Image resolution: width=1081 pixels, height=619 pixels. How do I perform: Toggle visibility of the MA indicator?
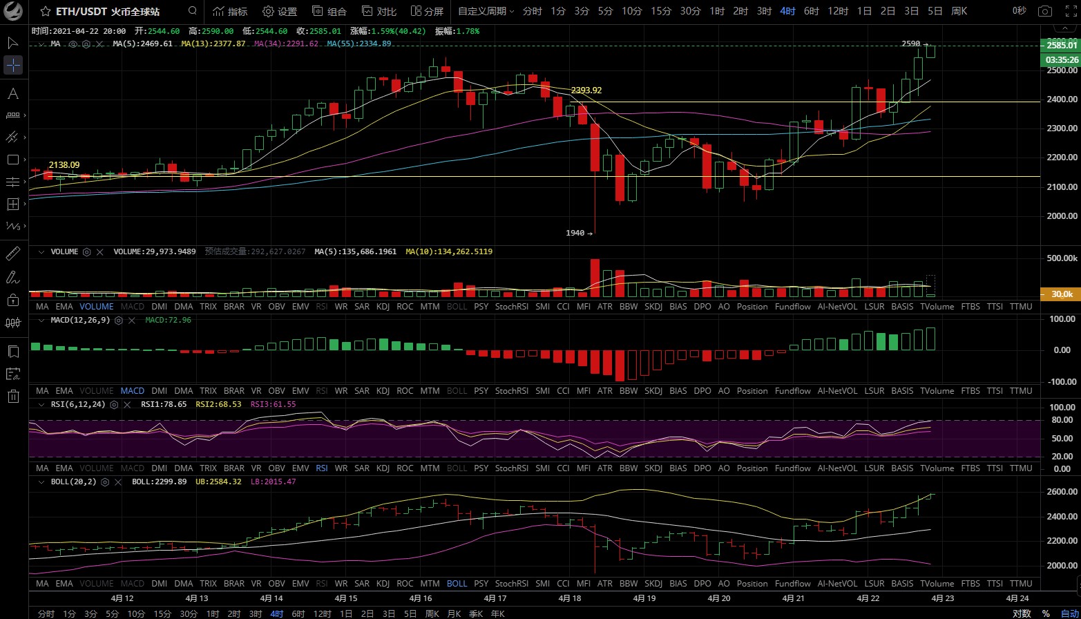pyautogui.click(x=74, y=44)
